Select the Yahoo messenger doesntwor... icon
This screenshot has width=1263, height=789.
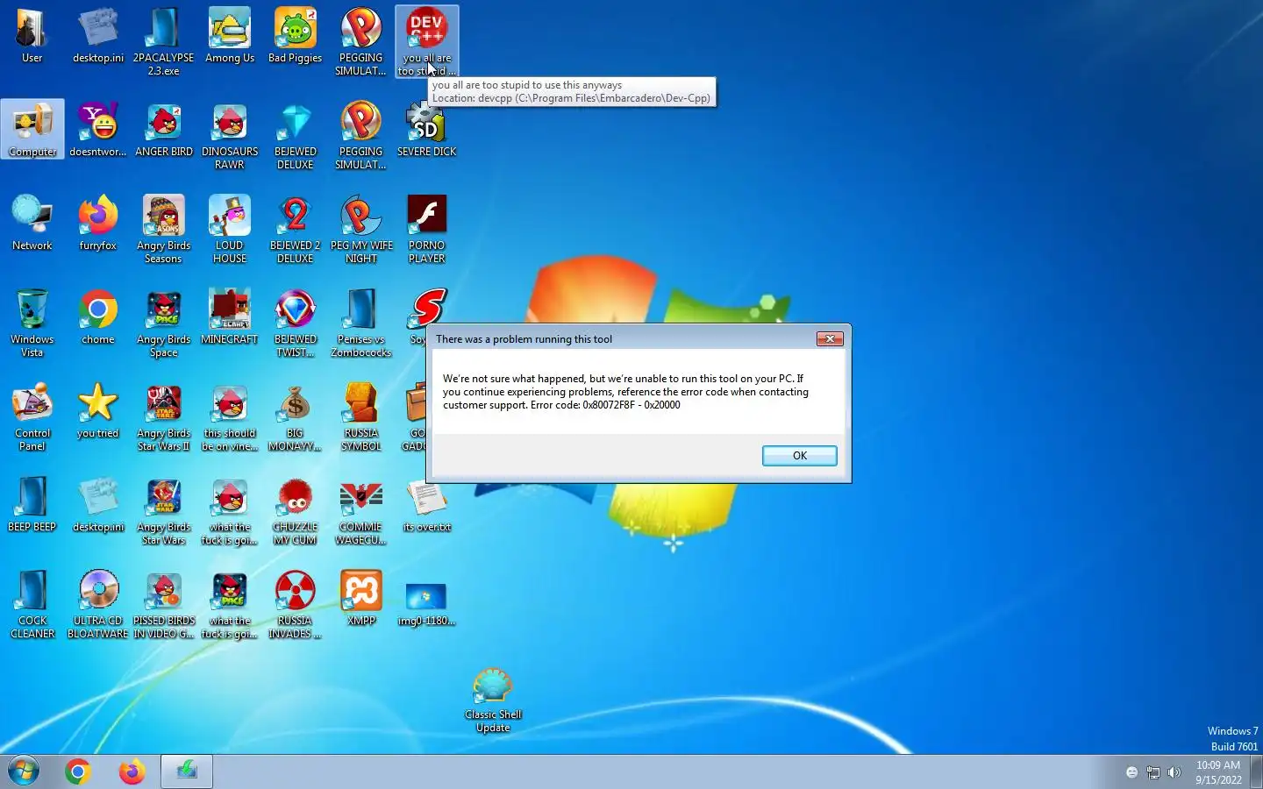coord(98,130)
